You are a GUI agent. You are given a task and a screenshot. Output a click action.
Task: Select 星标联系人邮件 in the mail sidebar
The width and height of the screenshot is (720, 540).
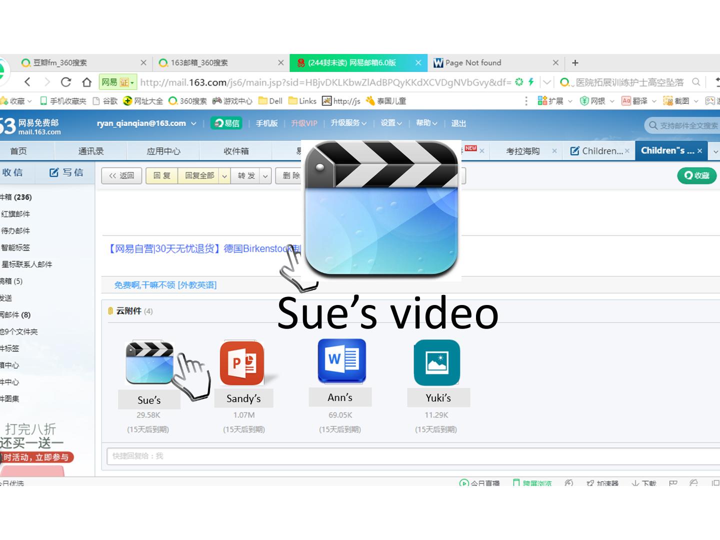click(26, 264)
